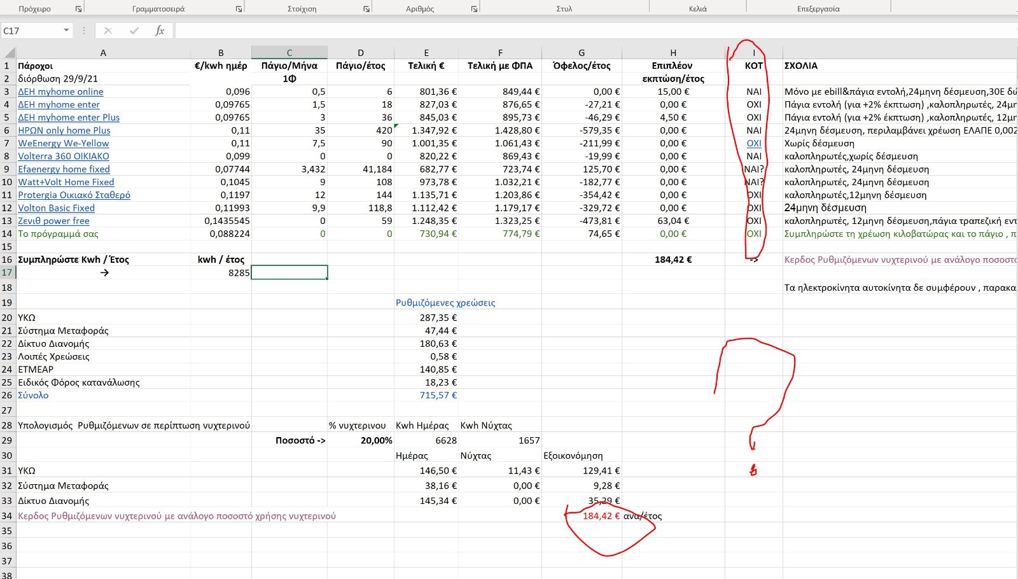Click the 1.347,92 € cell in ΗΡΩΝ row
Viewport: 1018px width, 579px height.
coord(426,130)
